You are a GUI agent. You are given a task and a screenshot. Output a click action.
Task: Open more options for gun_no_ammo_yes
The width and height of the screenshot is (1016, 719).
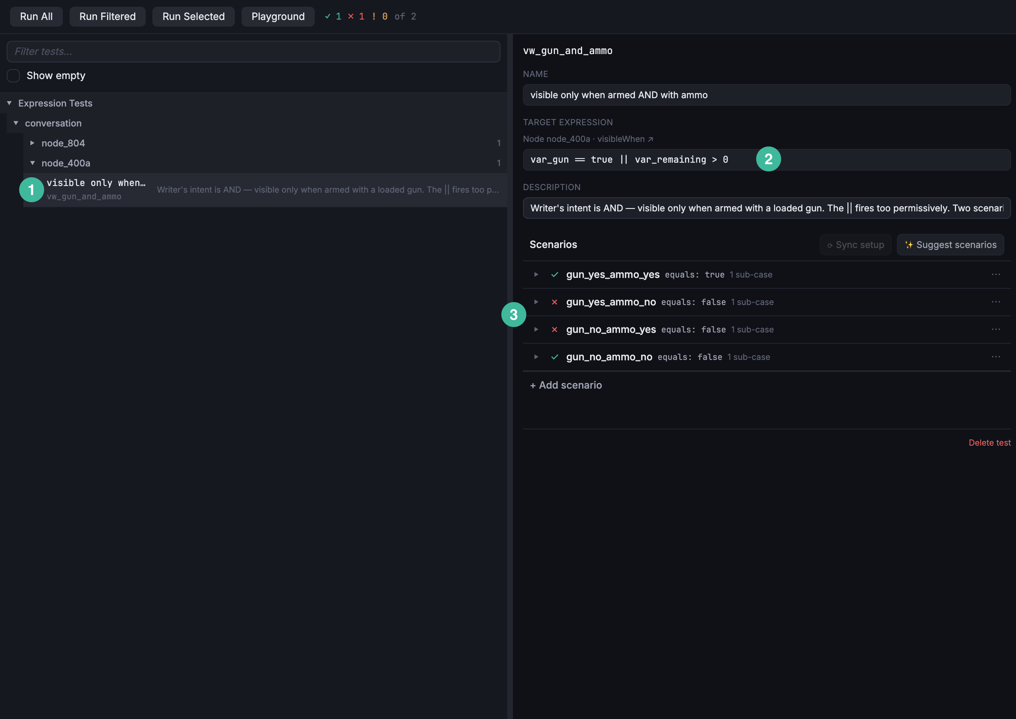pos(996,330)
